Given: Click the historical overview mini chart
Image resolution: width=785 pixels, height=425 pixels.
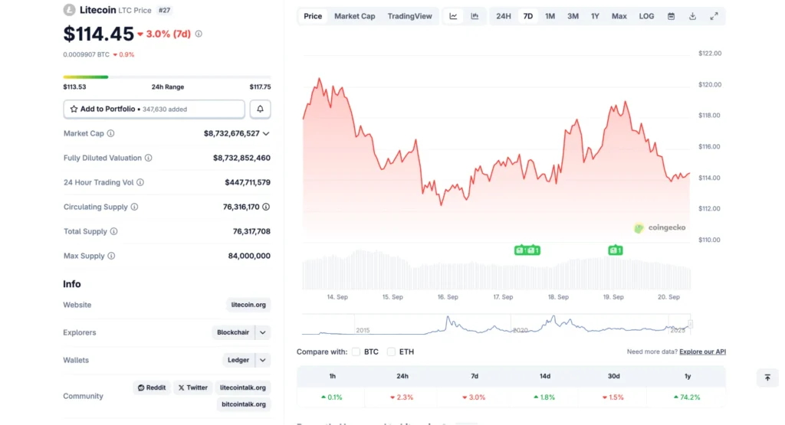Looking at the screenshot, I should [x=497, y=324].
